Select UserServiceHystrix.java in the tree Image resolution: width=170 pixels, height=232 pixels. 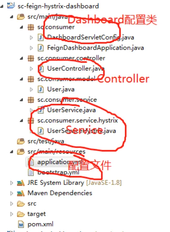pos(82,131)
